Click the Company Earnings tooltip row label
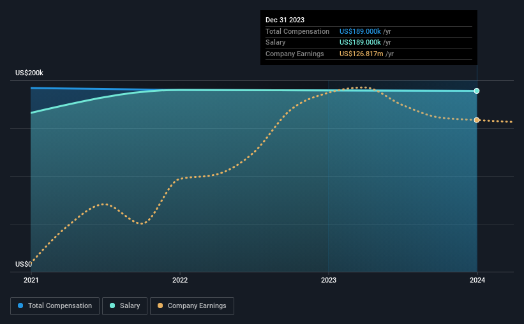The height and width of the screenshot is (324, 524). (x=294, y=54)
